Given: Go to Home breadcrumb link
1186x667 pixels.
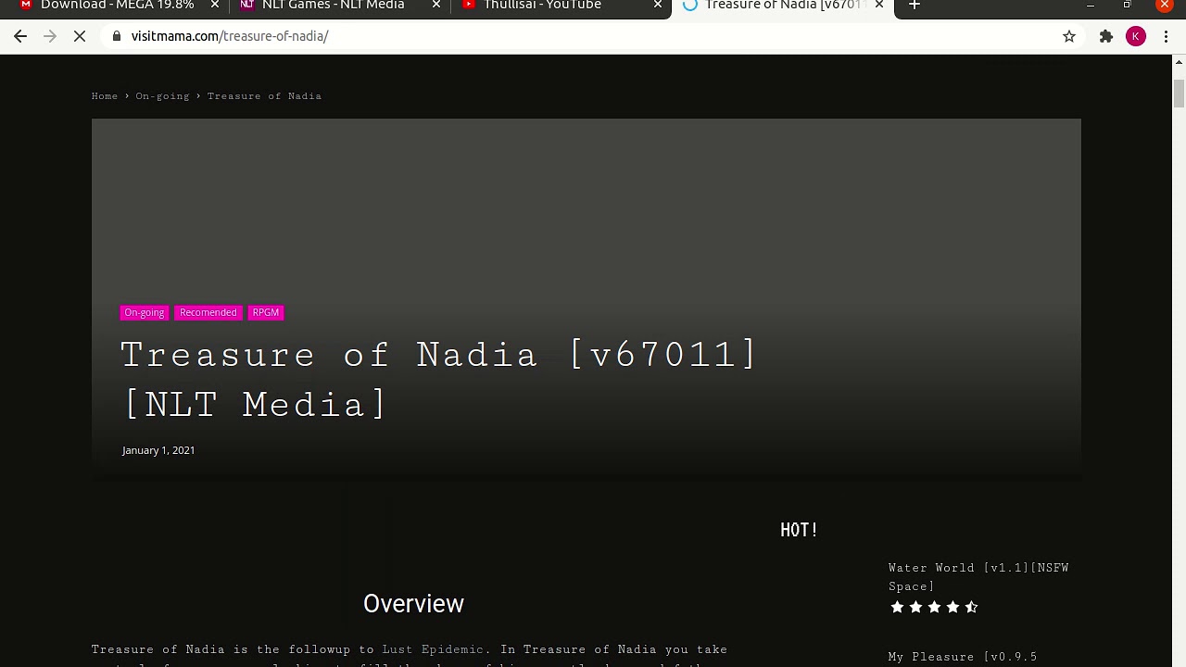Looking at the screenshot, I should click(105, 96).
